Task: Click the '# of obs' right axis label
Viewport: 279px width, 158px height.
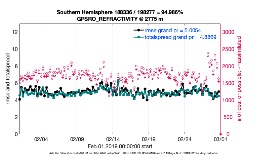Action: pos(239,79)
